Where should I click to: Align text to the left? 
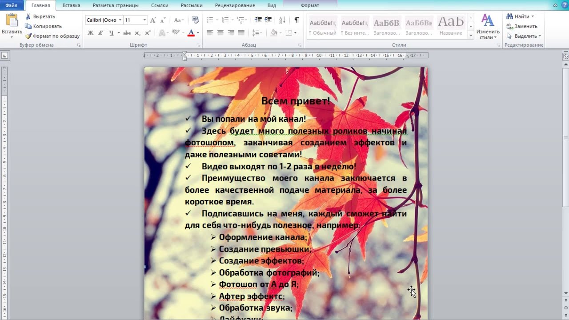[210, 33]
